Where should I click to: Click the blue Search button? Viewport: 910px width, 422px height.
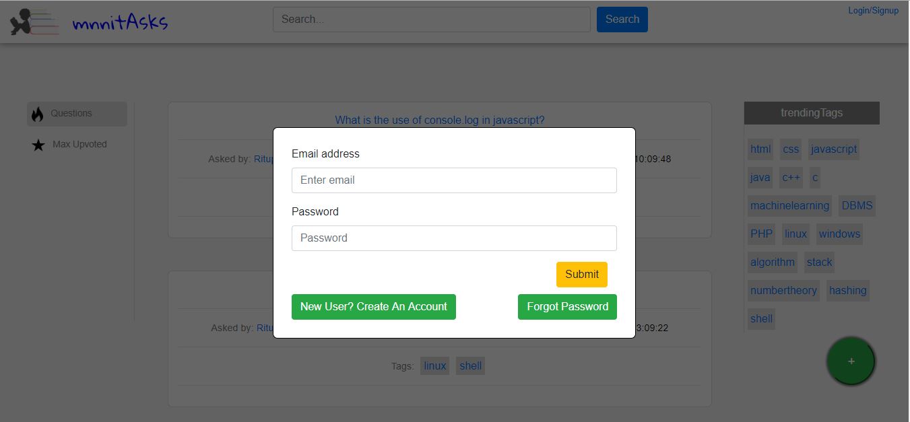(622, 20)
